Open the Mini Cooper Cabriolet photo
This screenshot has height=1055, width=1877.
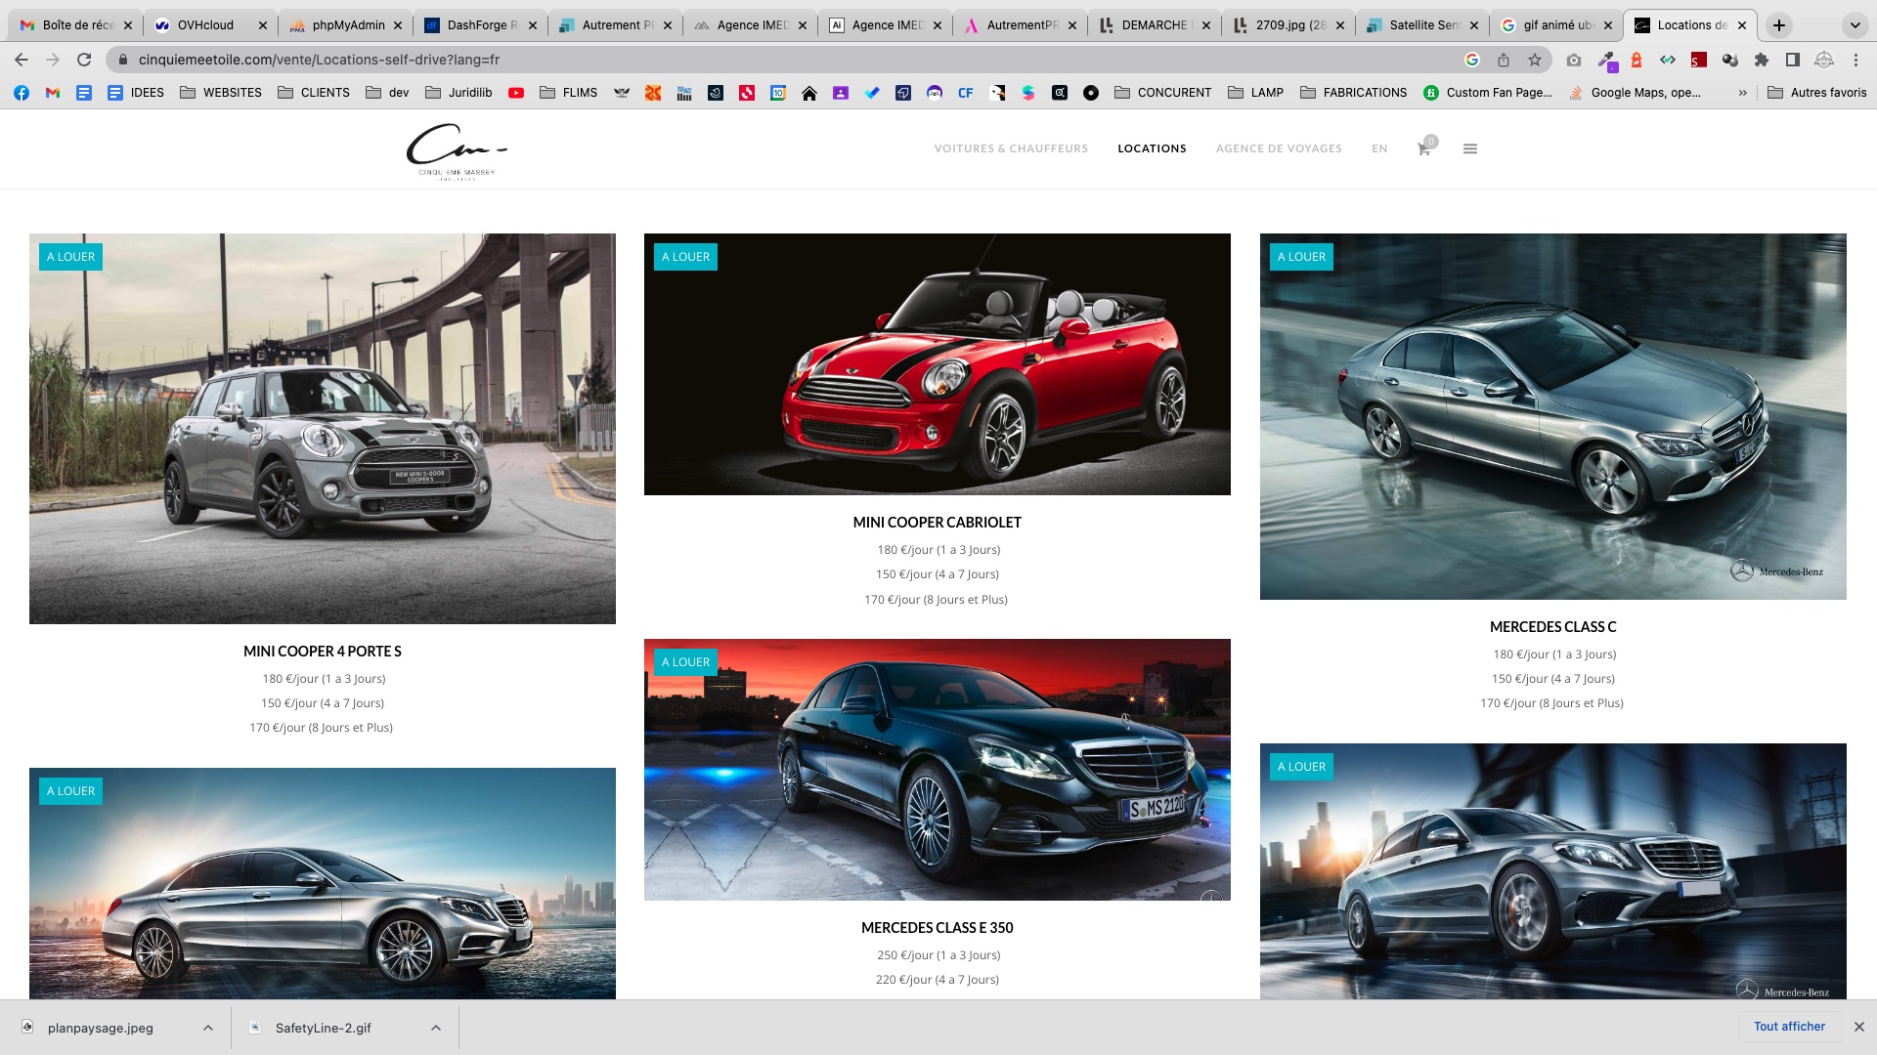click(937, 364)
